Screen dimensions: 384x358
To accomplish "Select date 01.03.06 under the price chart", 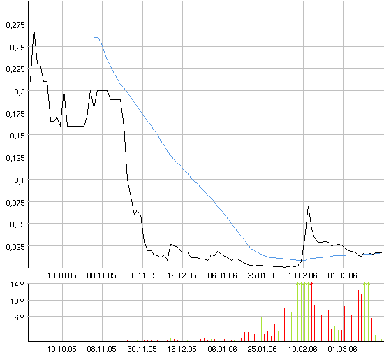I will pyautogui.click(x=343, y=275).
